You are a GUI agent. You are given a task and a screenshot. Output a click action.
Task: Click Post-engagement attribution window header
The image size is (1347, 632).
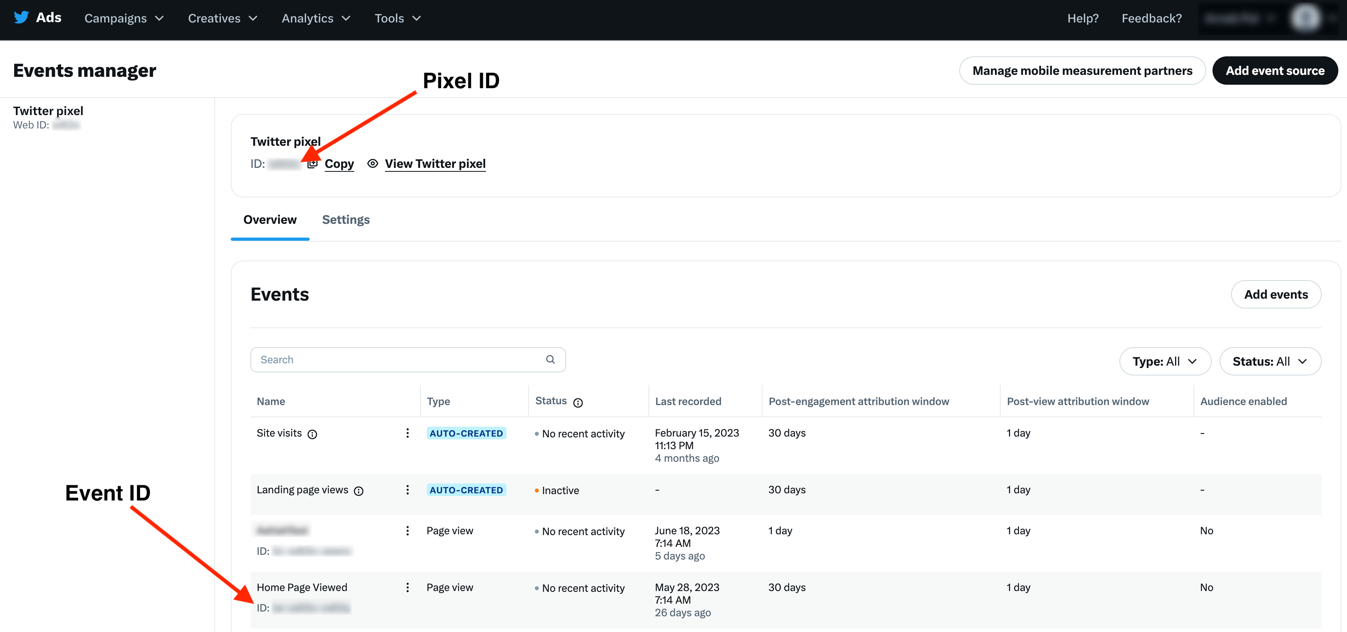point(859,401)
